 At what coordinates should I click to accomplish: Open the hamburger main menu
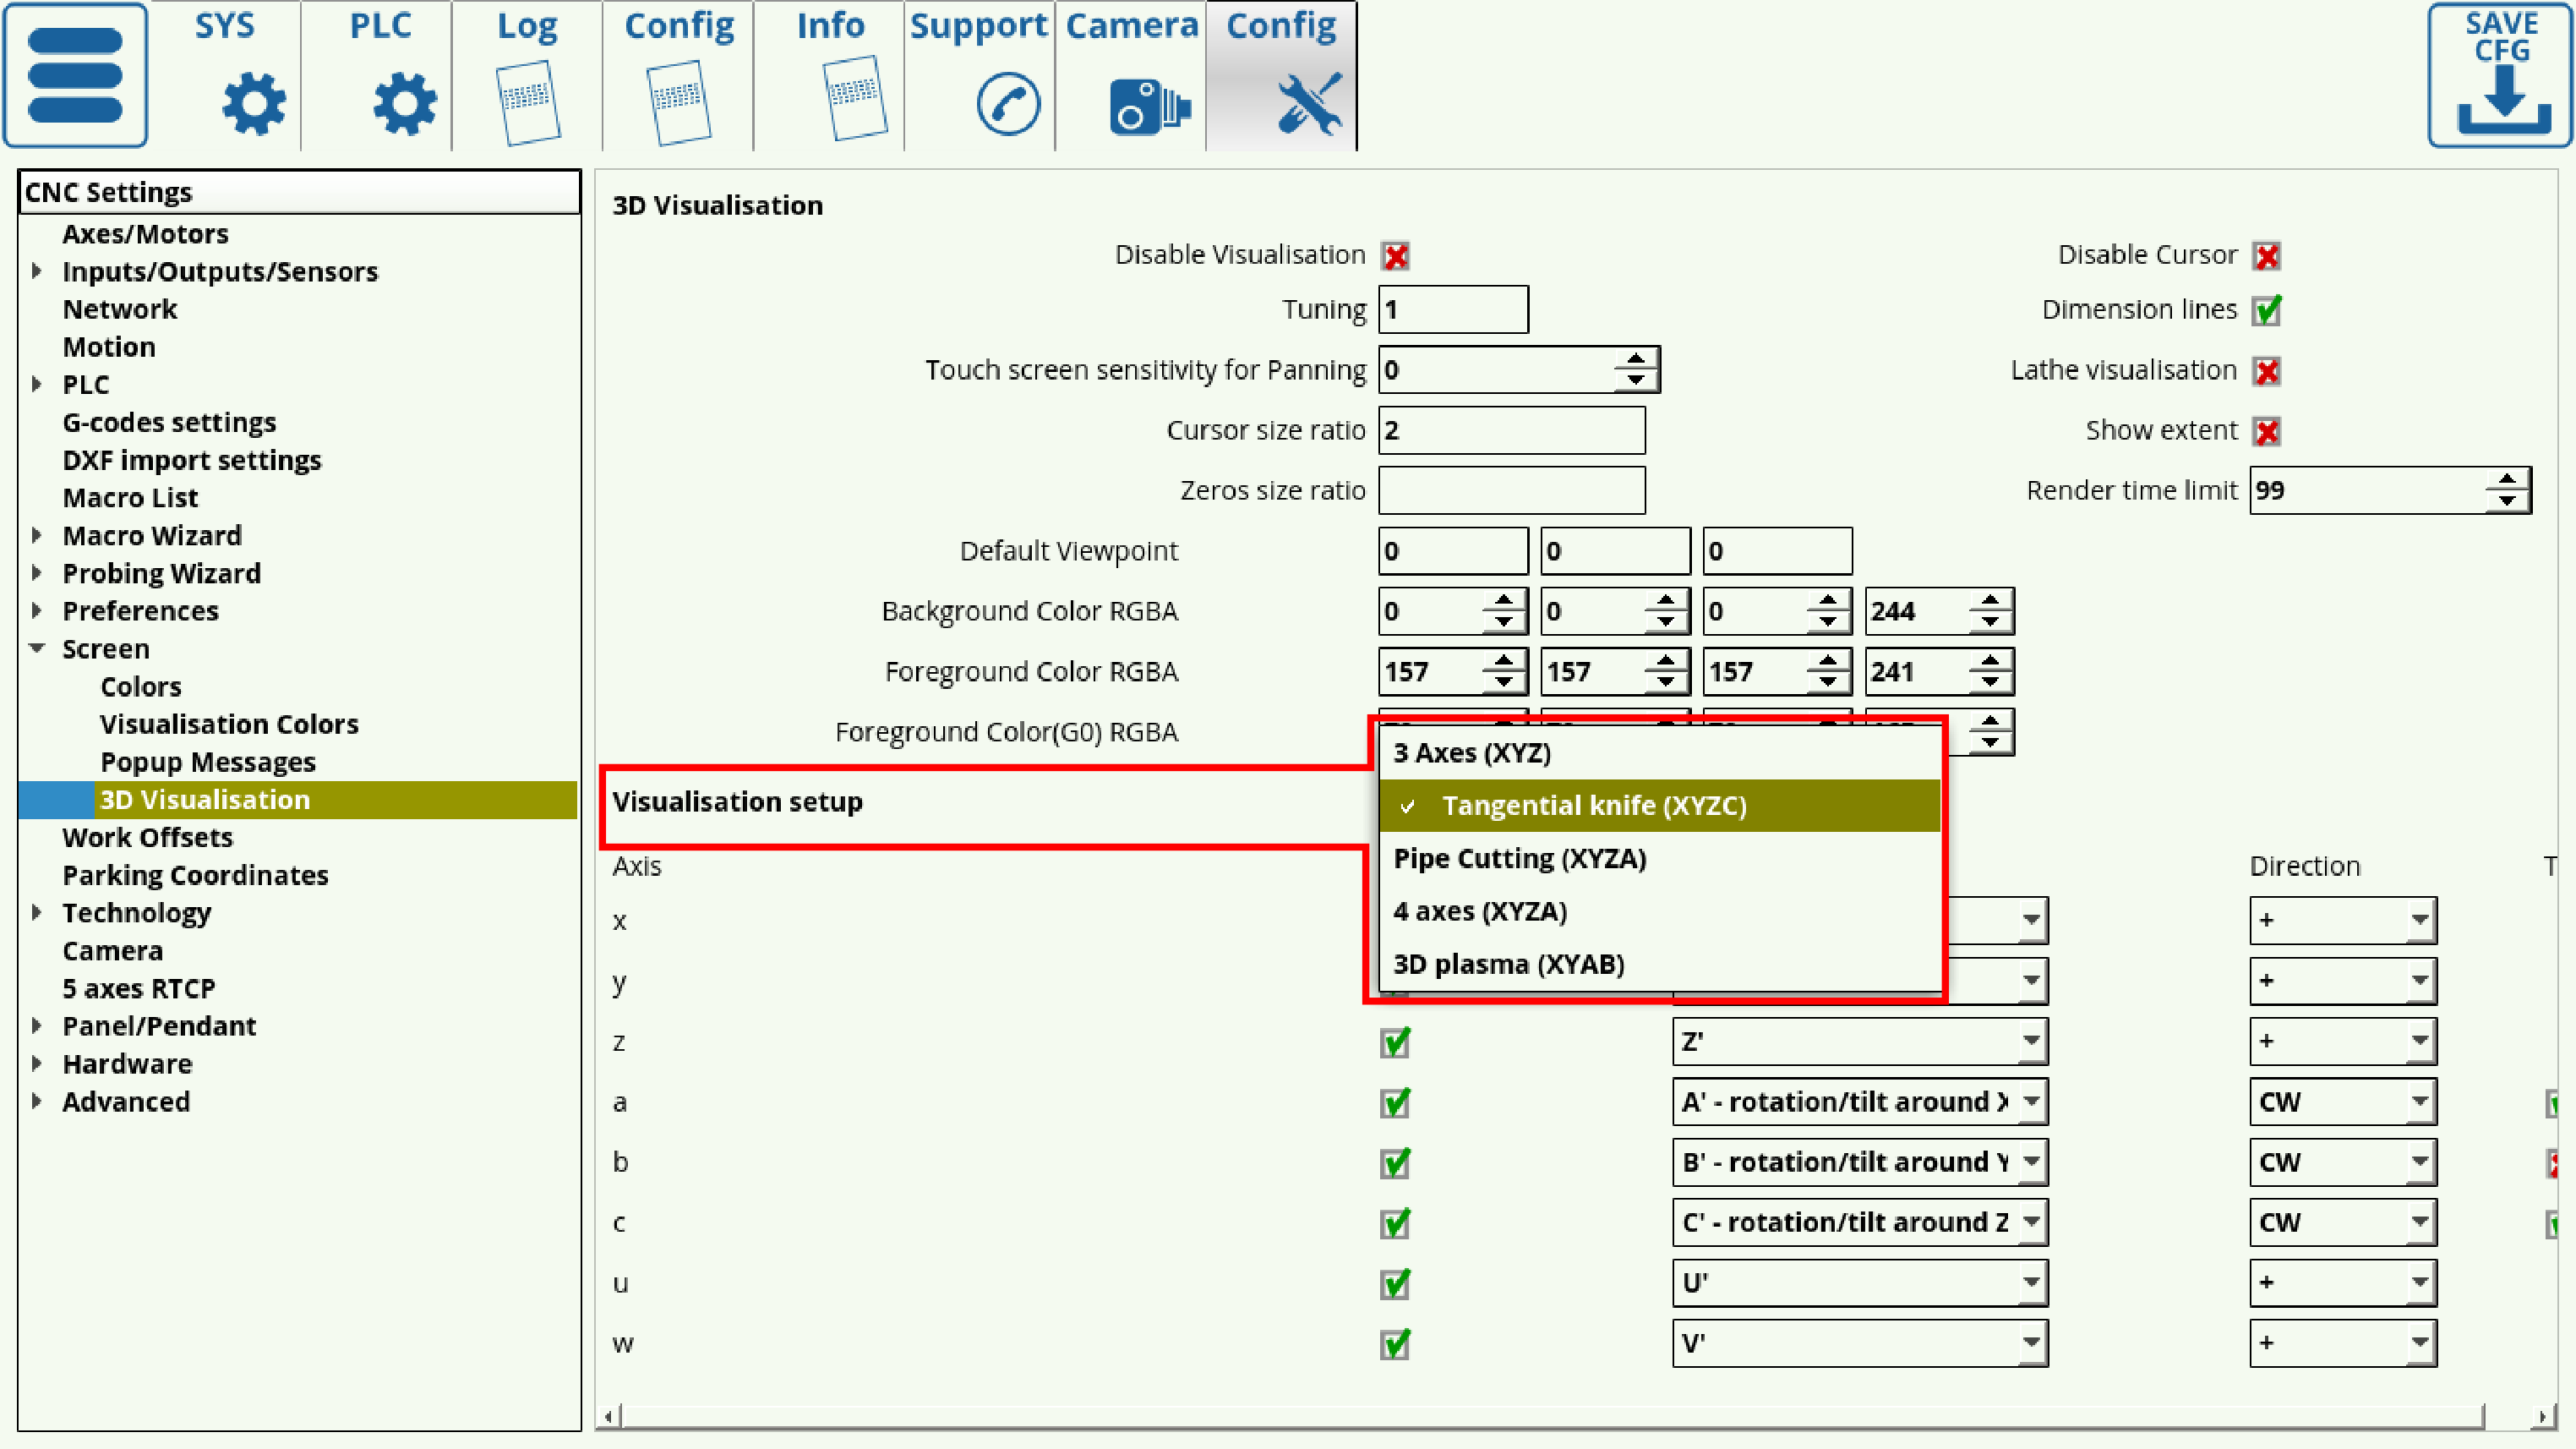pos(75,75)
